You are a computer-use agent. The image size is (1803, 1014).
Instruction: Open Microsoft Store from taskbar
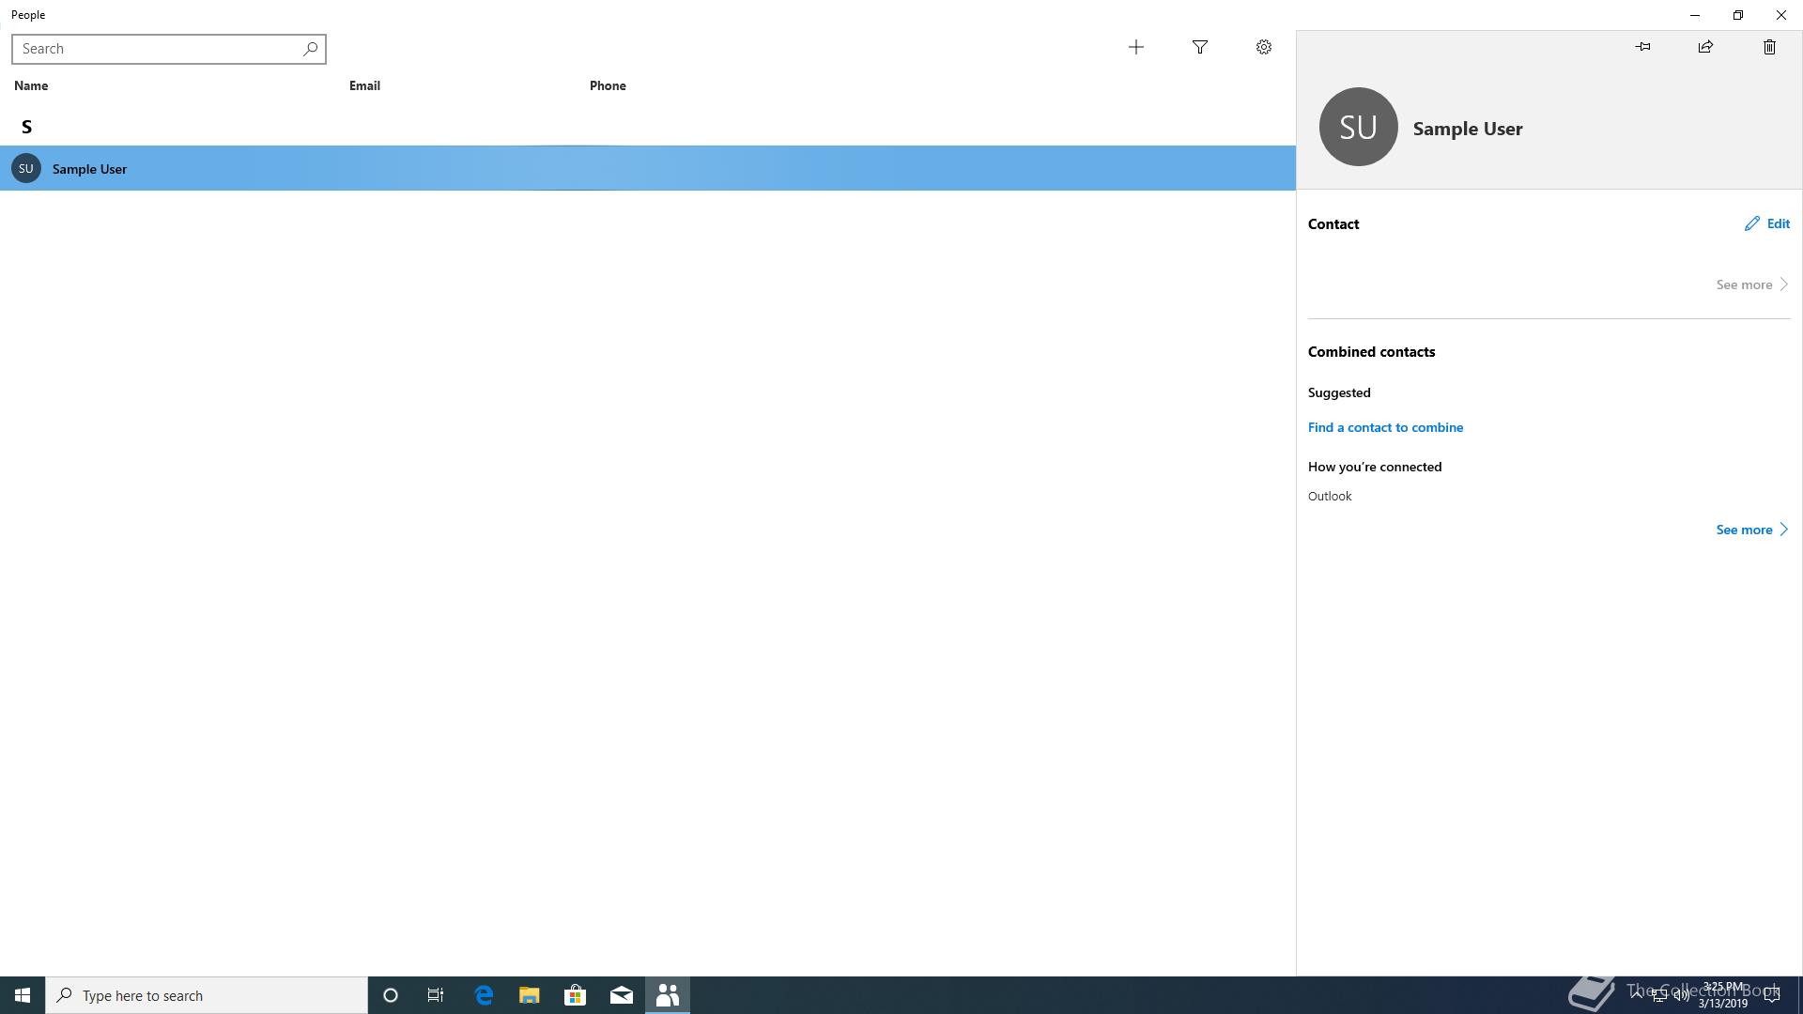tap(575, 995)
